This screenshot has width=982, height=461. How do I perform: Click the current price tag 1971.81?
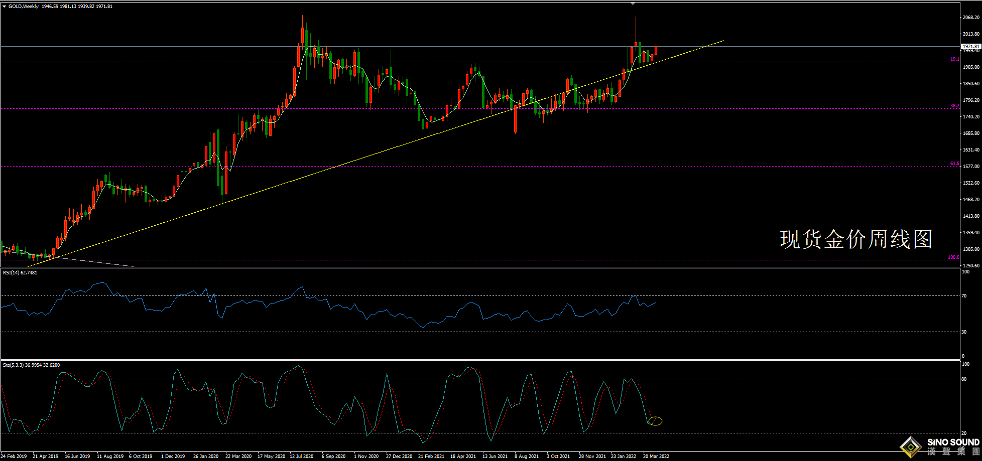pyautogui.click(x=971, y=46)
